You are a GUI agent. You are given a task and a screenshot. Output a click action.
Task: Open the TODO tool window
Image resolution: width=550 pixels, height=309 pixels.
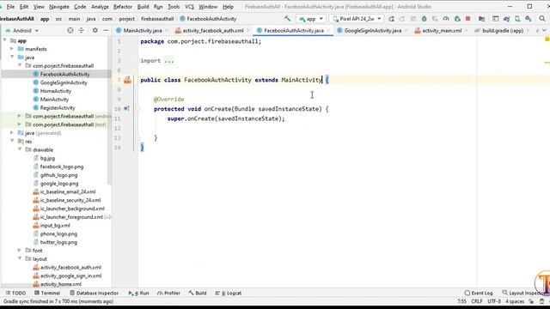(15, 293)
